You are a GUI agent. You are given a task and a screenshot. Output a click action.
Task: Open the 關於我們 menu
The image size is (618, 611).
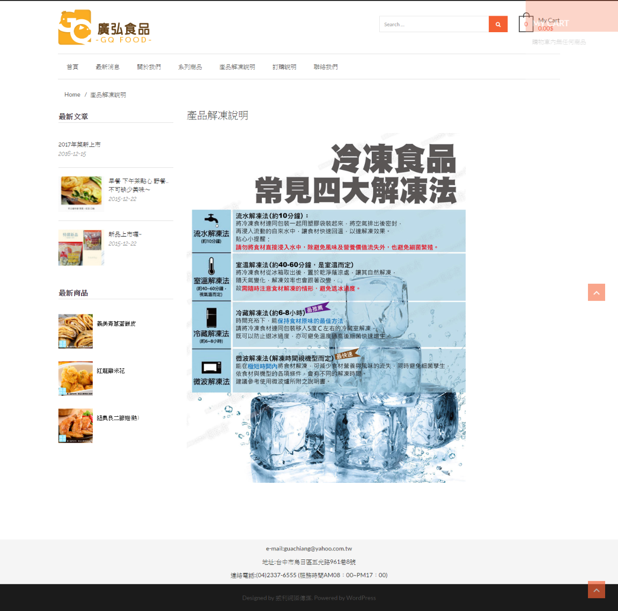point(149,67)
